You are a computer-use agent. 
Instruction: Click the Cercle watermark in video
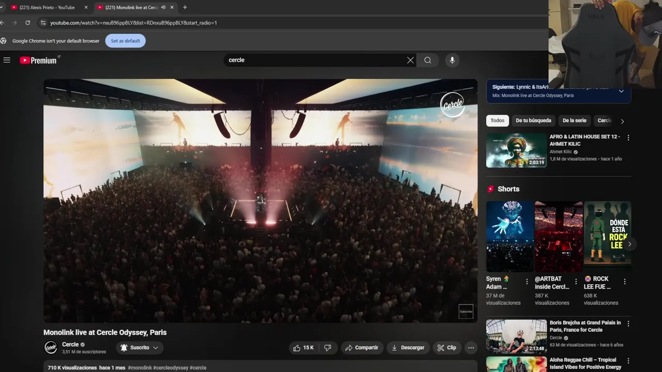click(x=452, y=105)
